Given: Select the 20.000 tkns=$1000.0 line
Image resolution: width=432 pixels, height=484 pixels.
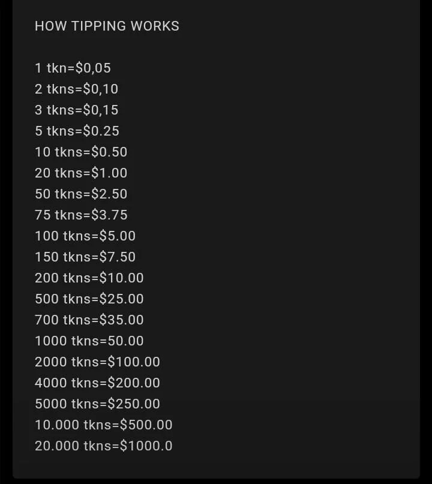Looking at the screenshot, I should point(103,446).
